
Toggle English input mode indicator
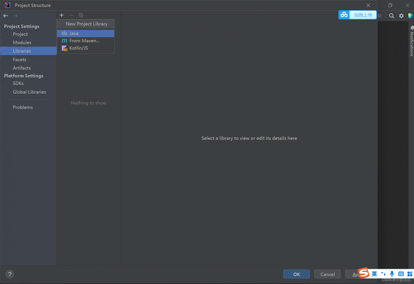[374, 274]
